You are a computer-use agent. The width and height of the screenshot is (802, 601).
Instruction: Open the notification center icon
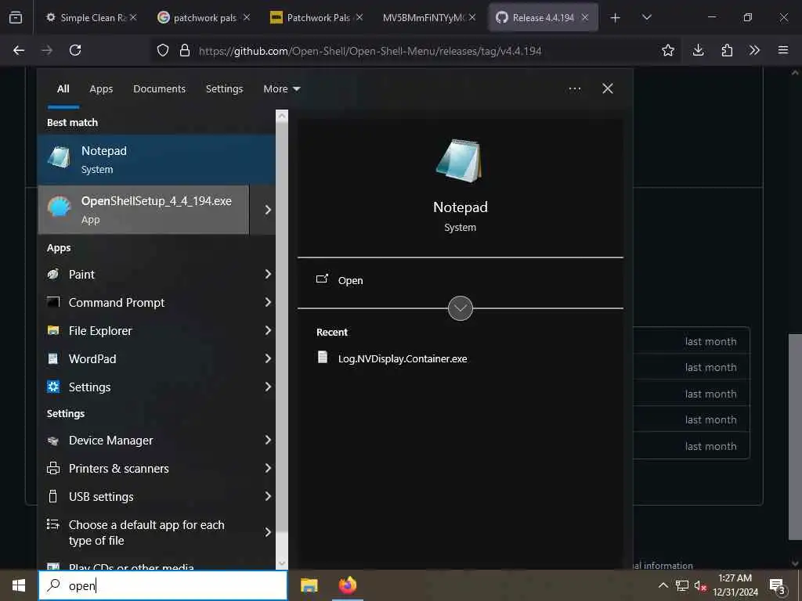778,586
